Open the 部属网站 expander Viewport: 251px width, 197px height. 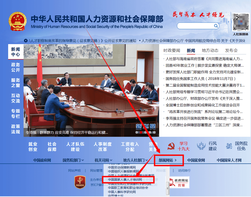pos(168,160)
